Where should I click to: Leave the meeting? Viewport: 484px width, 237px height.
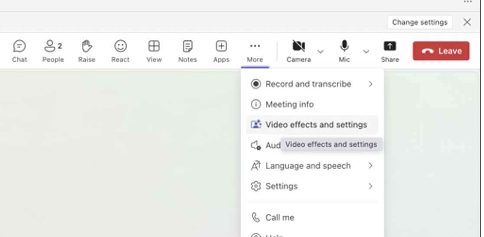[x=441, y=51]
